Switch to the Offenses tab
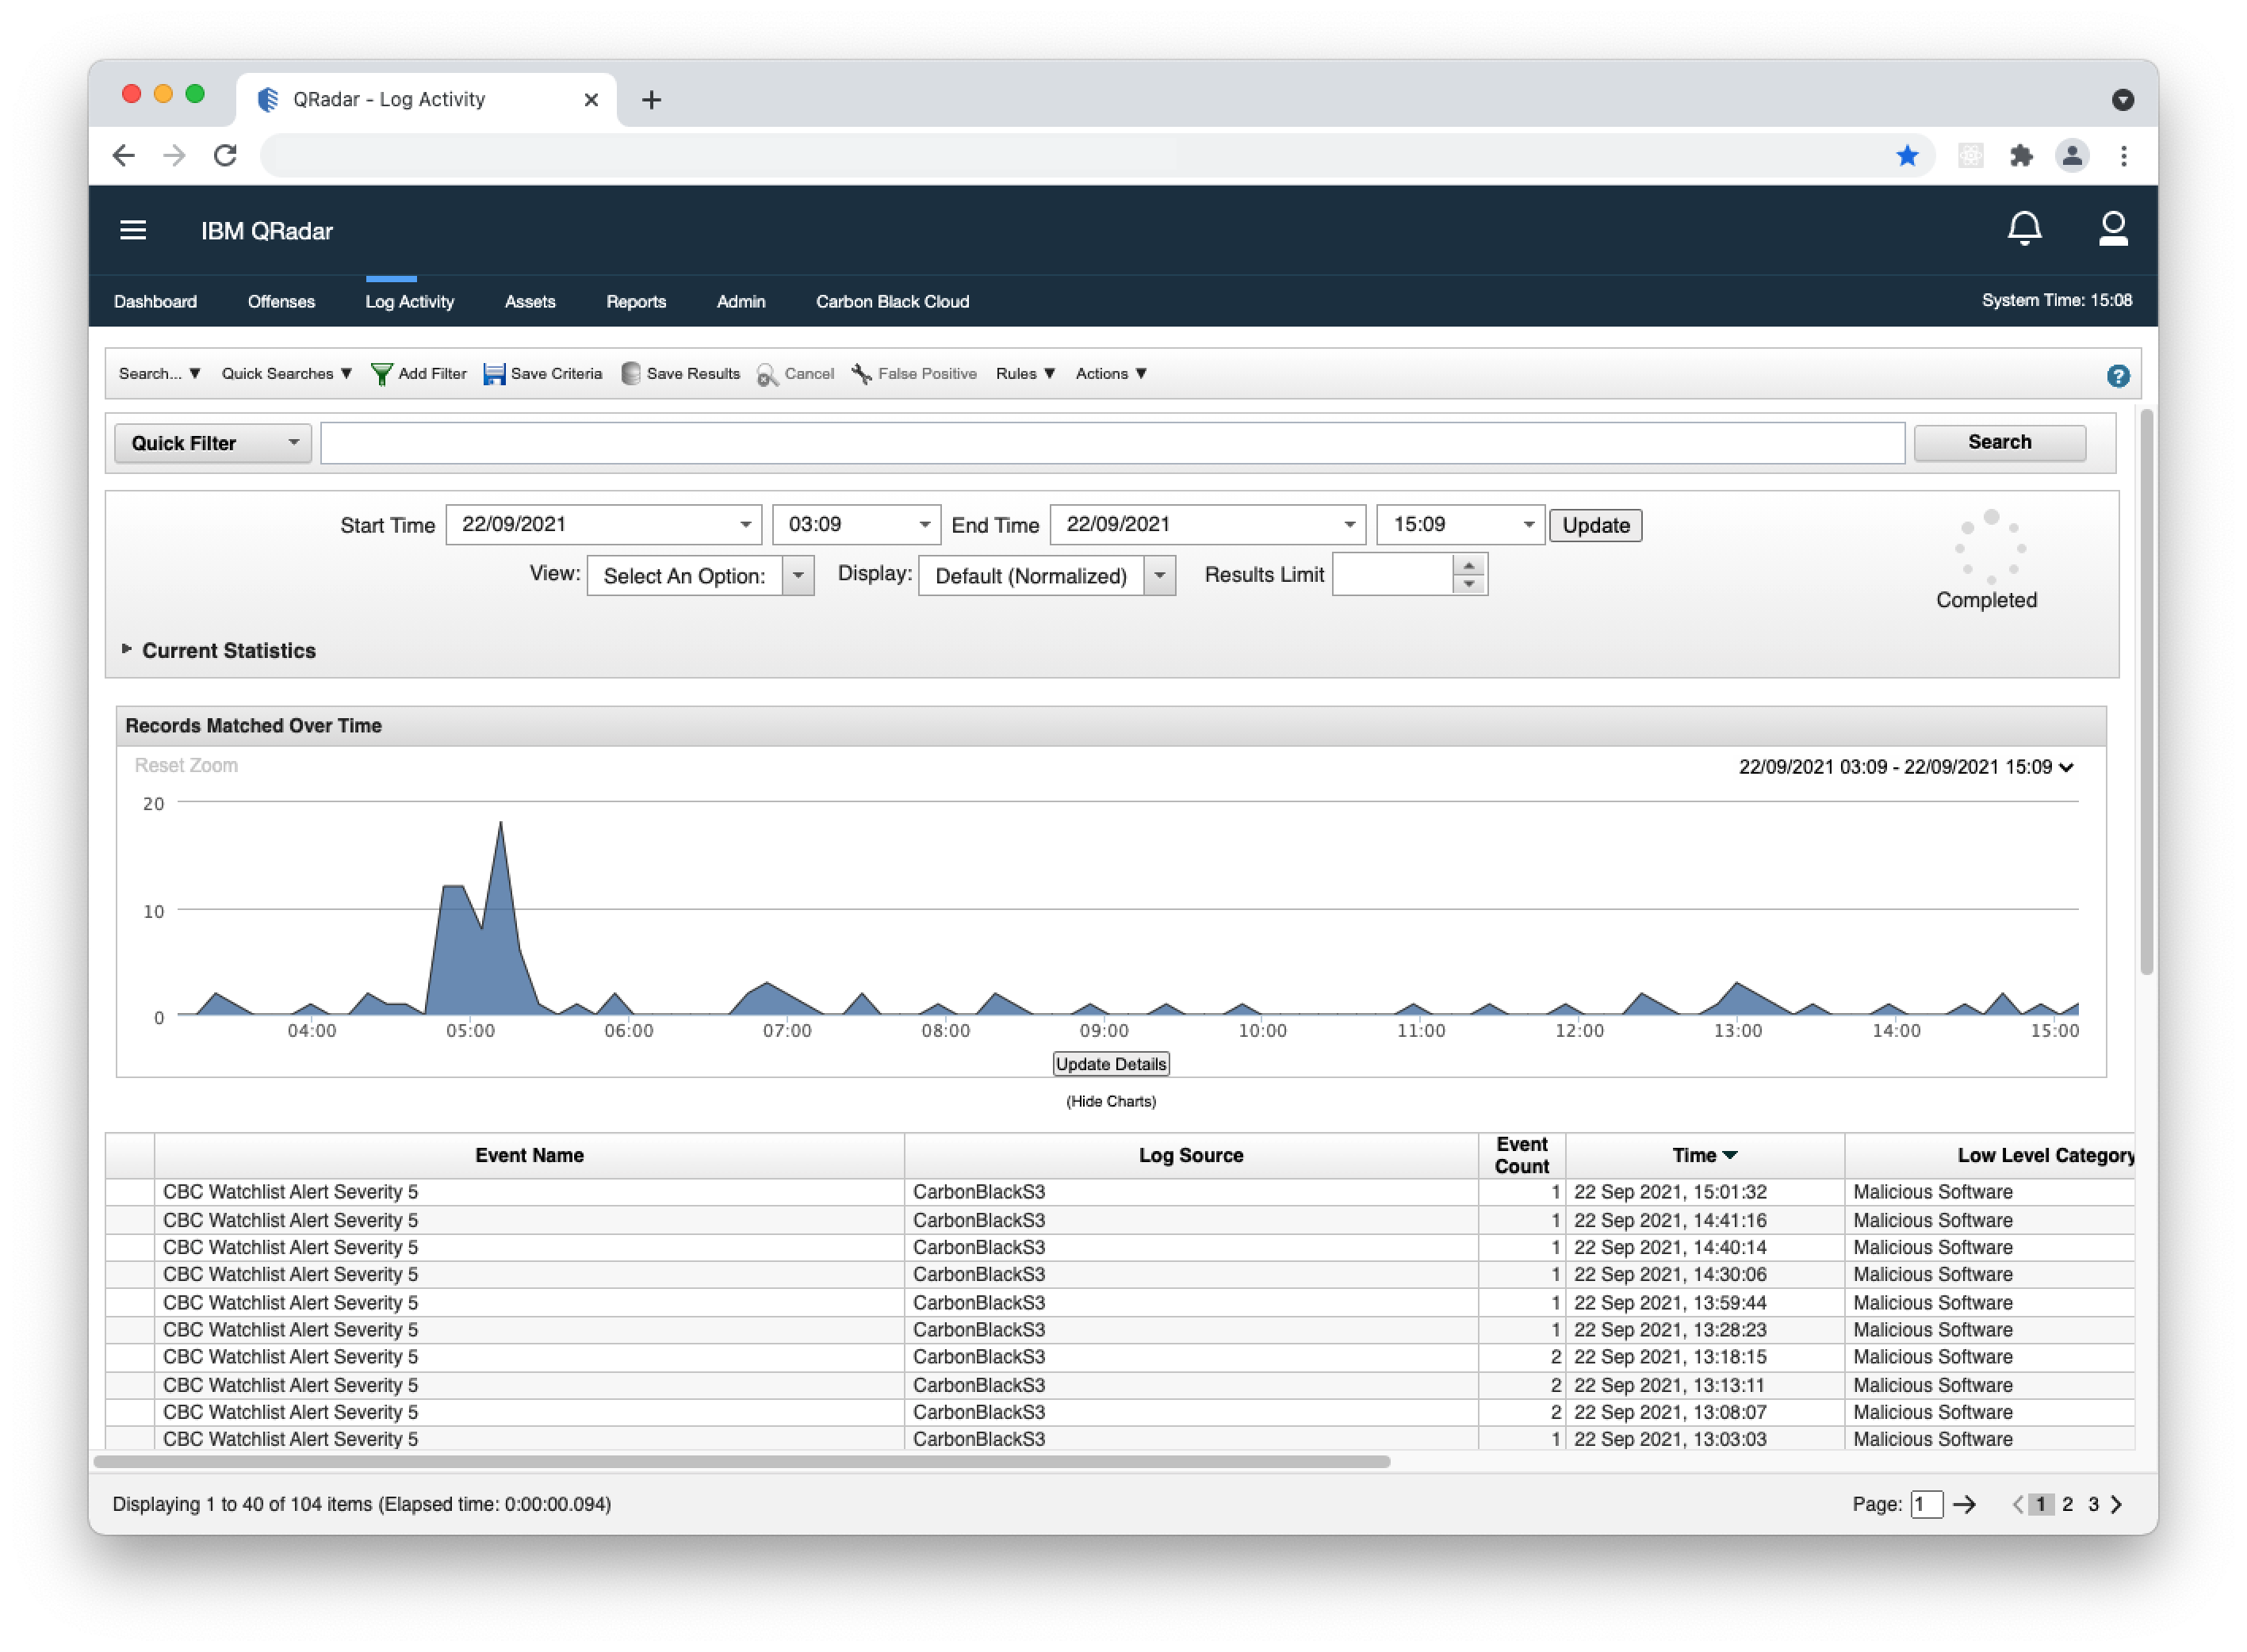This screenshot has height=1652, width=2247. tap(281, 301)
